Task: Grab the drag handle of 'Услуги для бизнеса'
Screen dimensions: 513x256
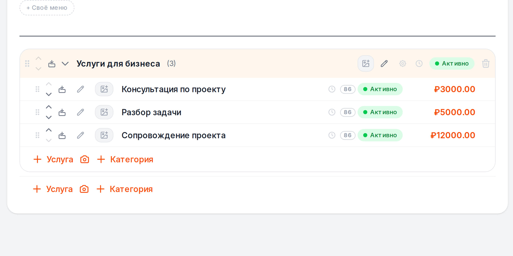Action: (x=27, y=63)
